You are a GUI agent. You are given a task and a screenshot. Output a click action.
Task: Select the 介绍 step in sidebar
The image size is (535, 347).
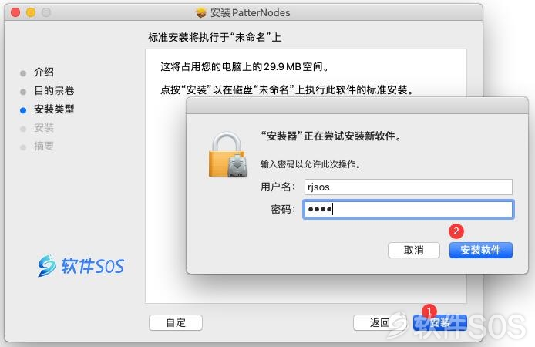(x=44, y=72)
